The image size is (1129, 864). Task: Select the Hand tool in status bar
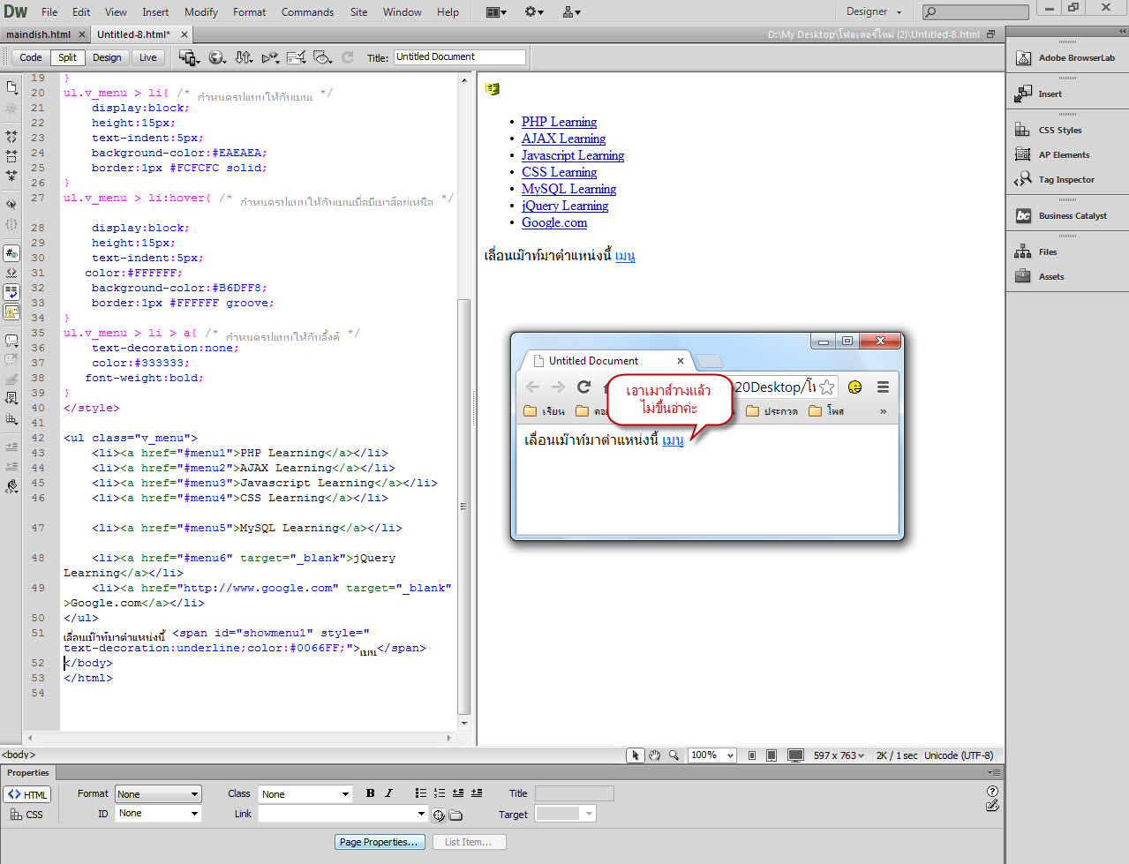(654, 755)
